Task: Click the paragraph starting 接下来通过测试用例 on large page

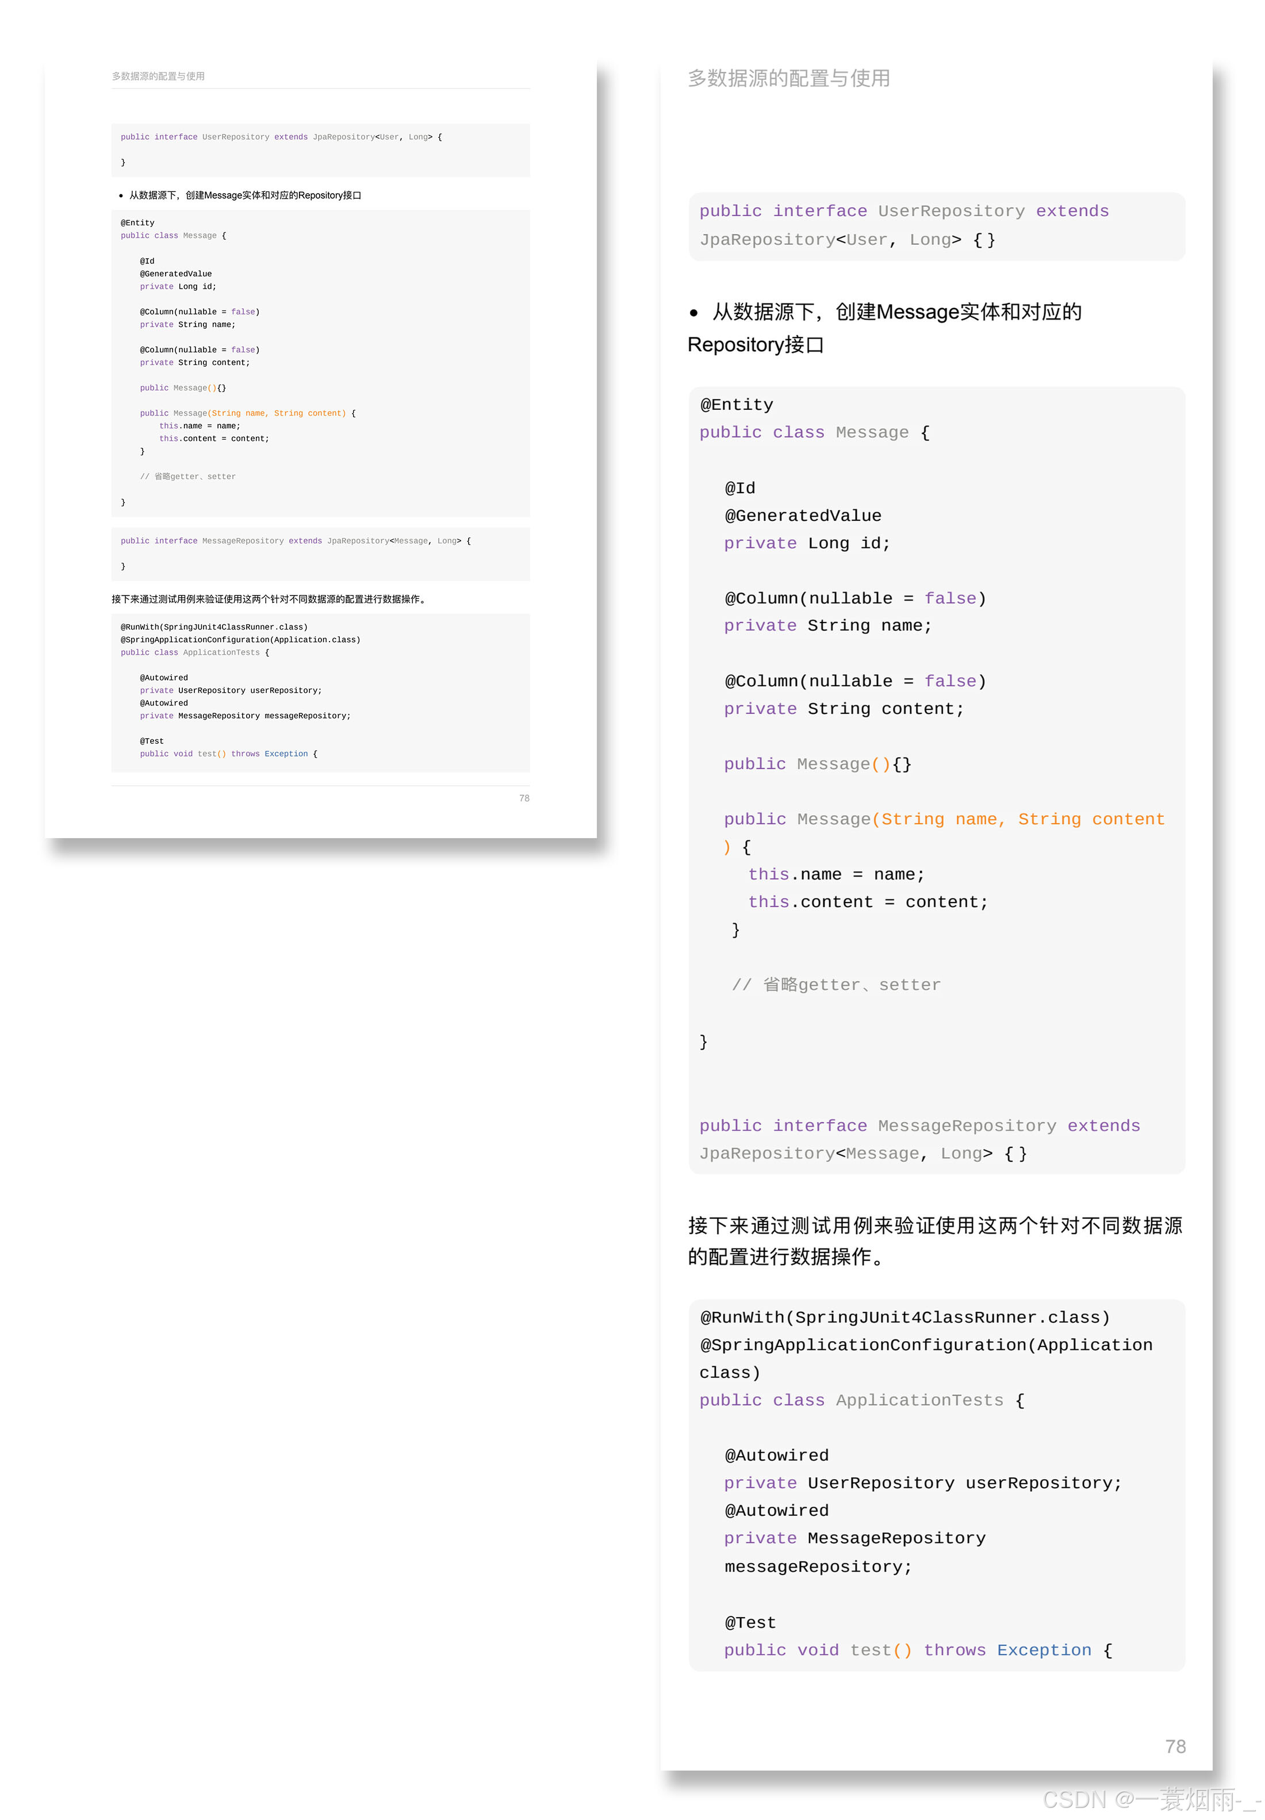Action: click(934, 1226)
